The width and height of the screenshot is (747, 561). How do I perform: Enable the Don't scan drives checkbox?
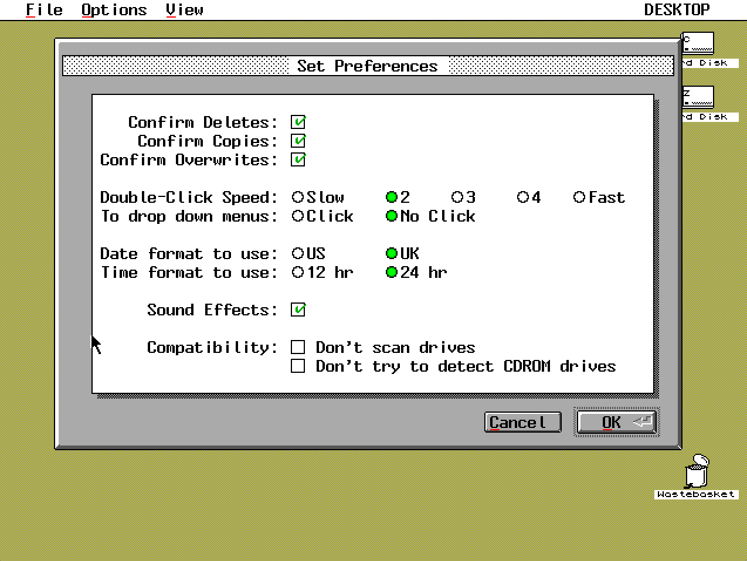tap(298, 347)
